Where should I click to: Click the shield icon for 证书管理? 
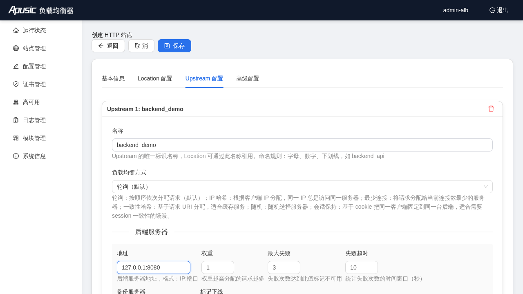(x=16, y=84)
